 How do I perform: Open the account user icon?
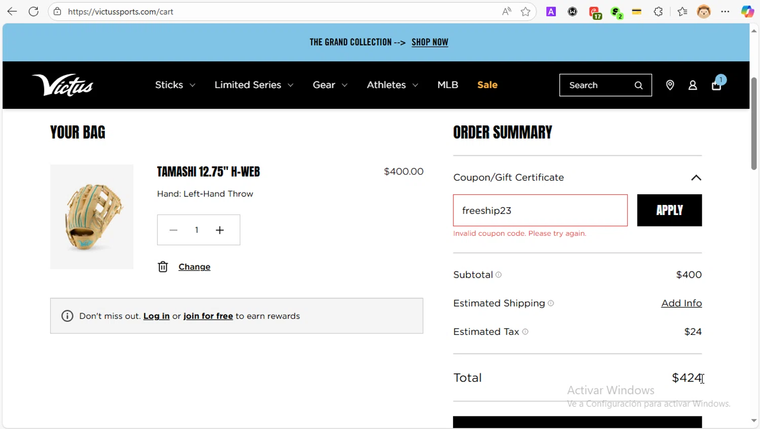693,85
